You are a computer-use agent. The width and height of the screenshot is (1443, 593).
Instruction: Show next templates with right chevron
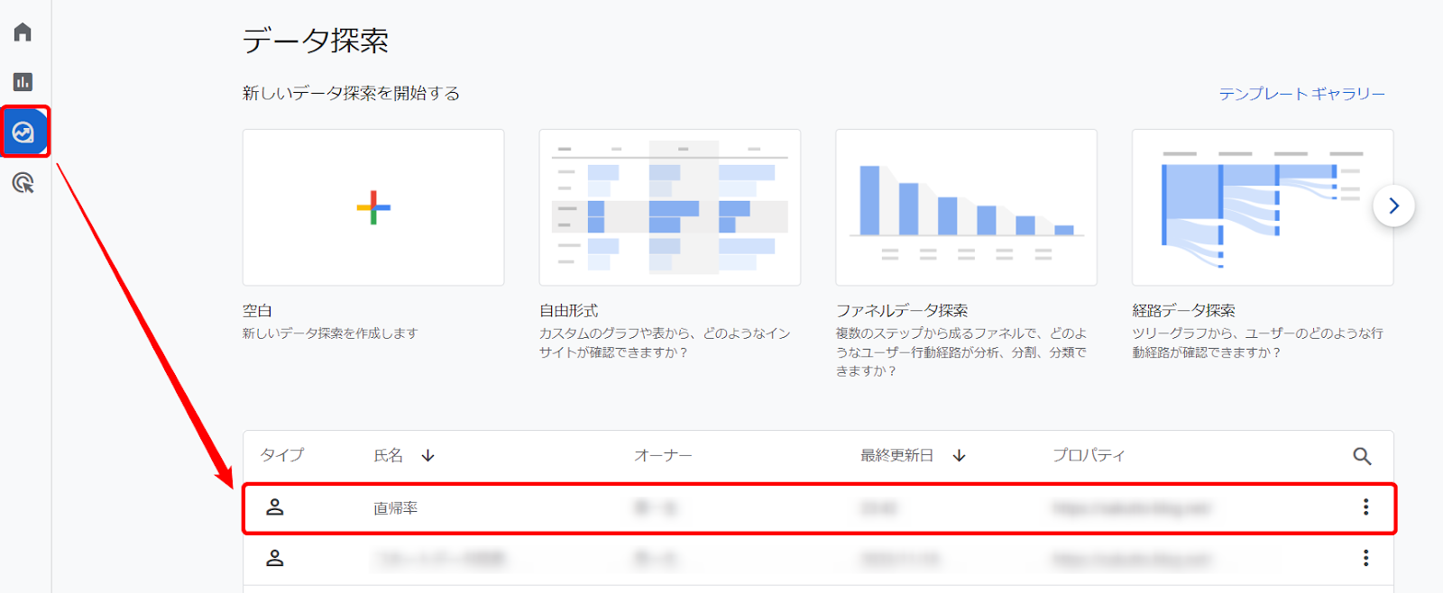click(1393, 206)
